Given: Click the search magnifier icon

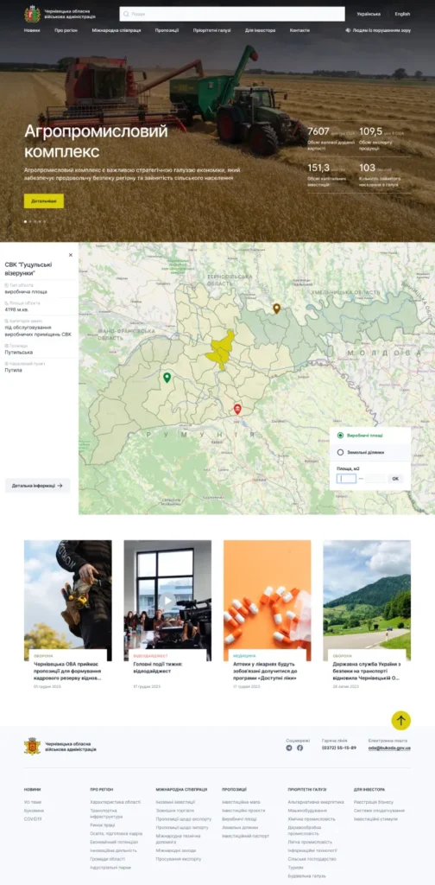Looking at the screenshot, I should (126, 14).
